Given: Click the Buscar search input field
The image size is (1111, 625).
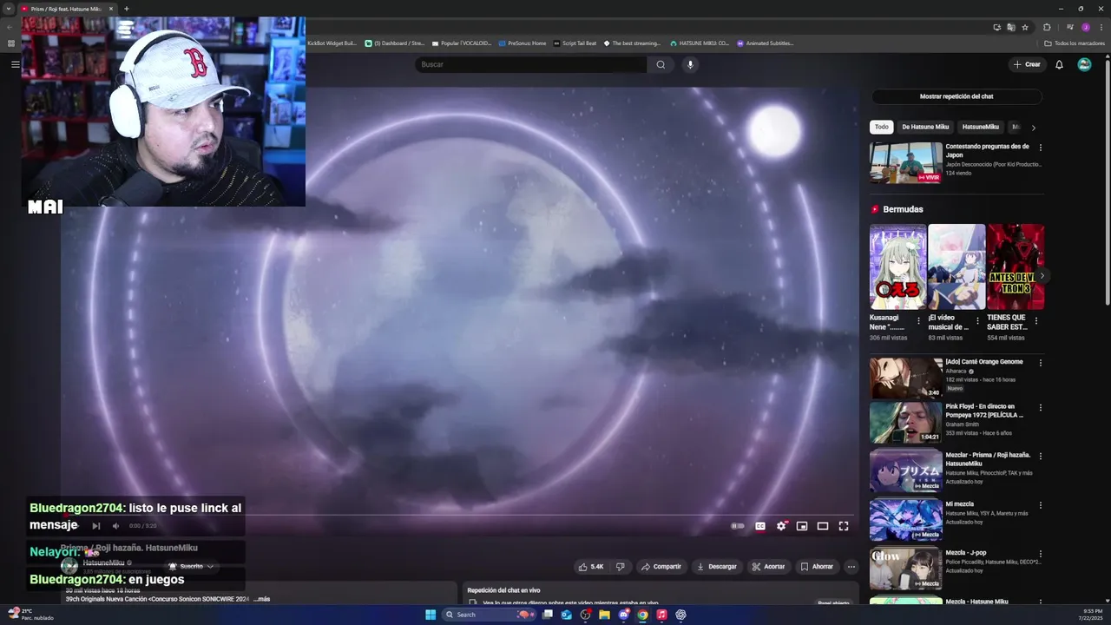Looking at the screenshot, I should [x=531, y=64].
